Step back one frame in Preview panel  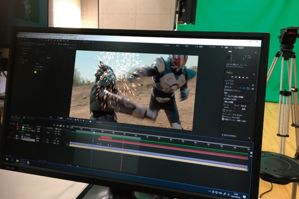click(236, 77)
